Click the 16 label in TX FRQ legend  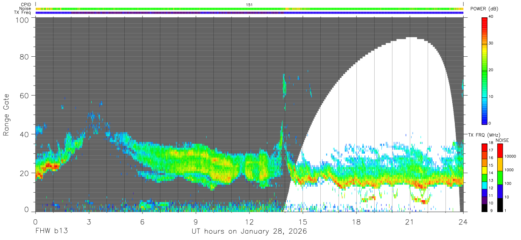[491, 157]
